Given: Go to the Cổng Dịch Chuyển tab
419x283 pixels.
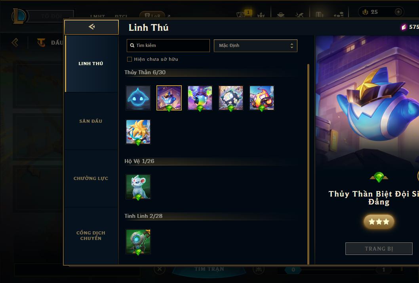Looking at the screenshot, I should (91, 236).
